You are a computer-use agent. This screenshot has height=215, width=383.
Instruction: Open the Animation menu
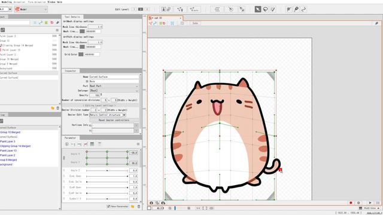(x=19, y=2)
